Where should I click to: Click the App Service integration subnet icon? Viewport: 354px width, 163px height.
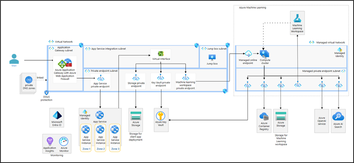tap(88, 48)
